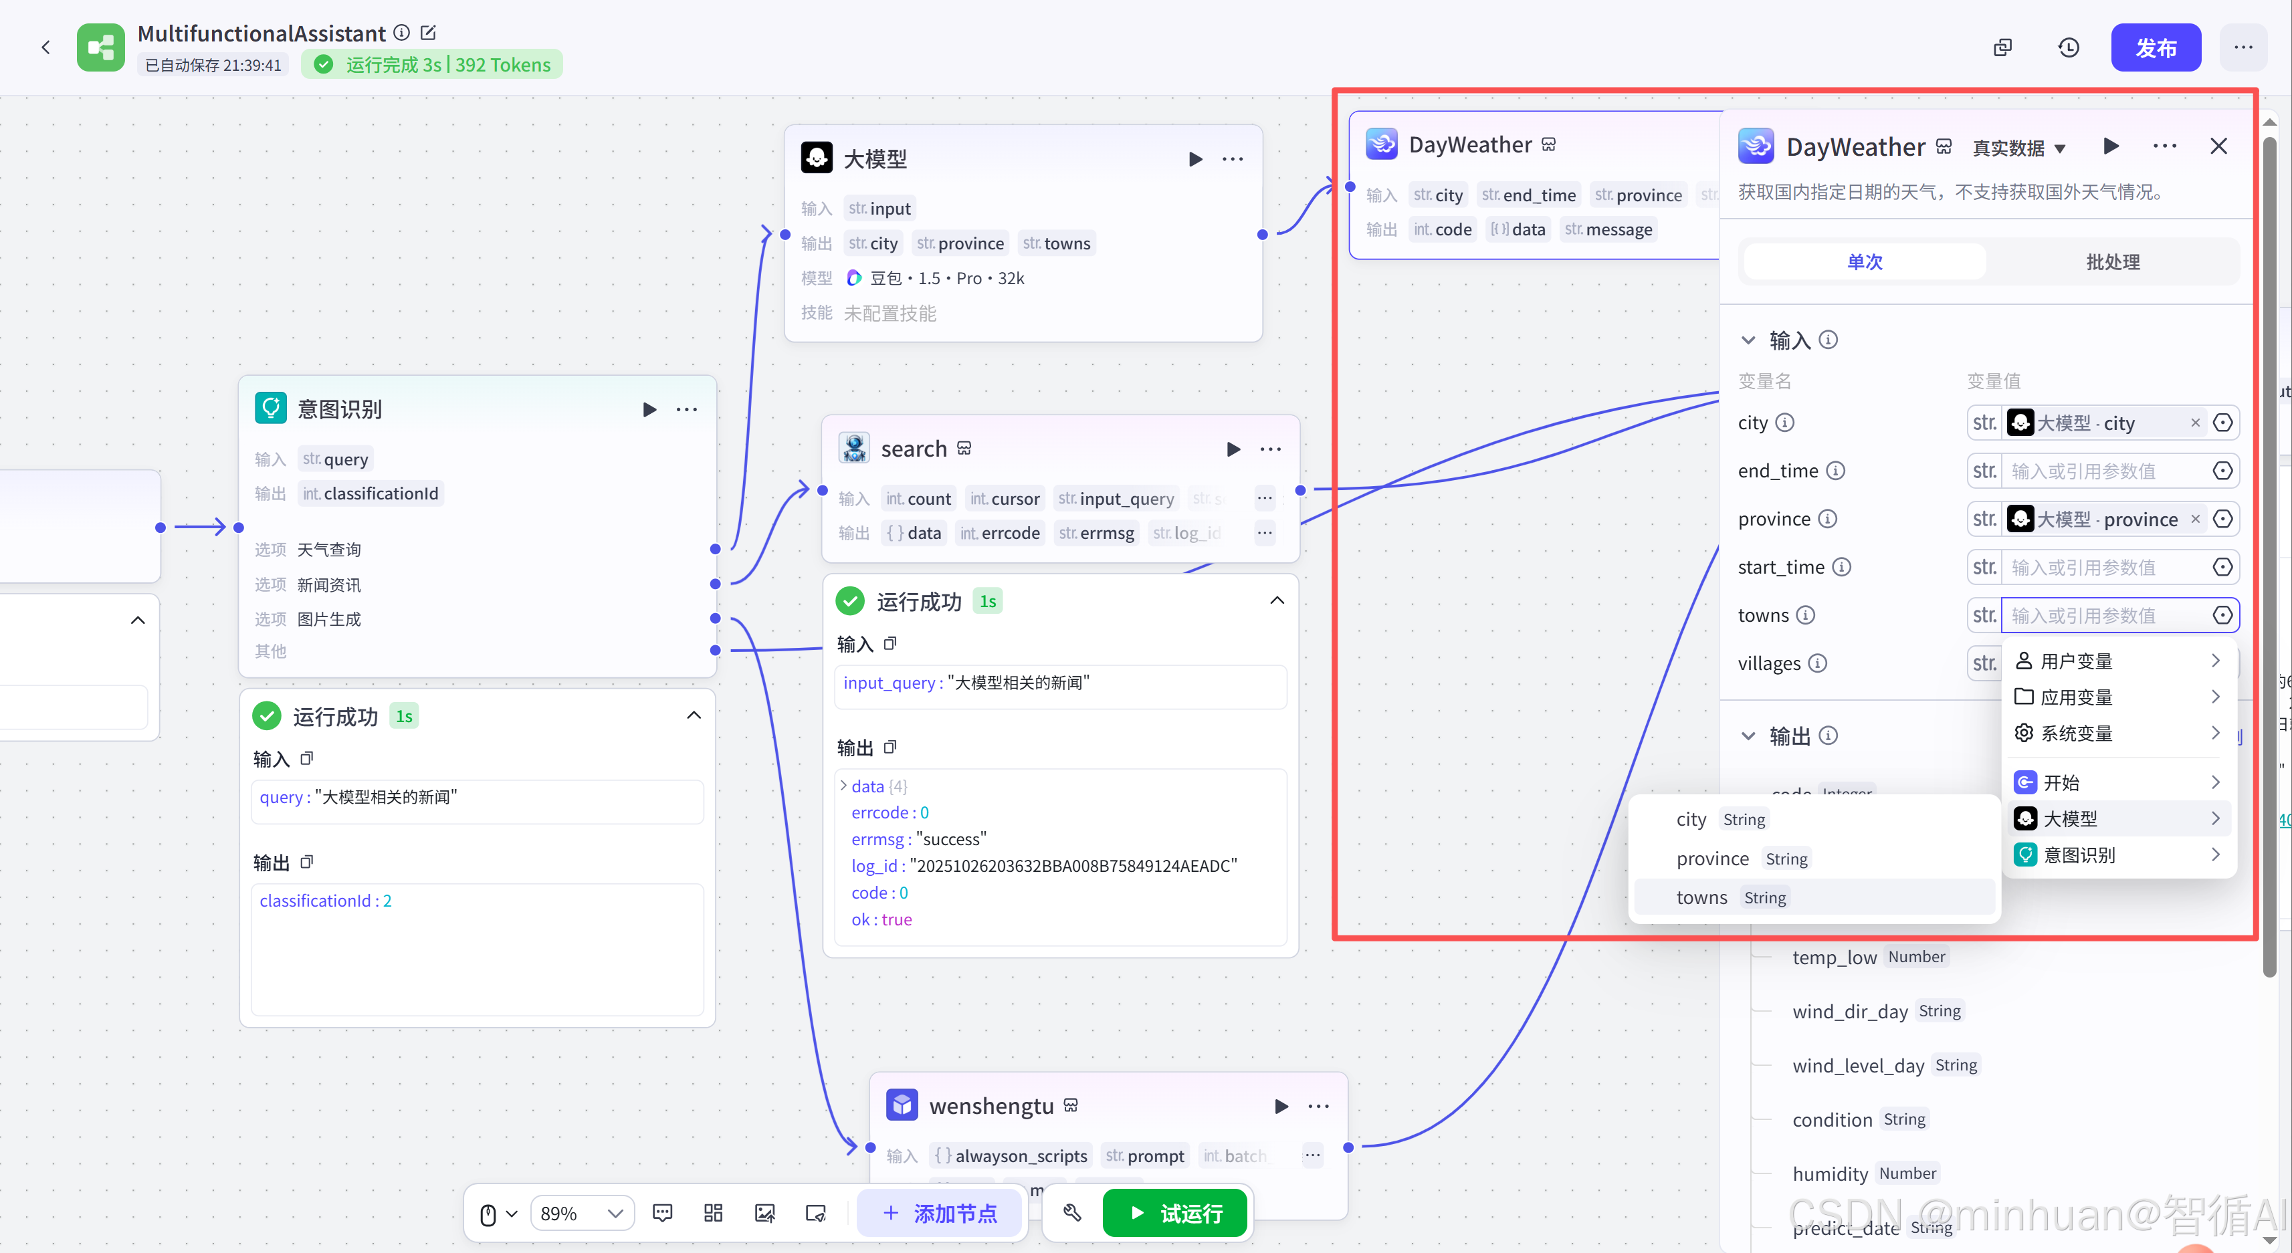
Task: Open the debug wrench tool icon
Action: tap(1072, 1213)
